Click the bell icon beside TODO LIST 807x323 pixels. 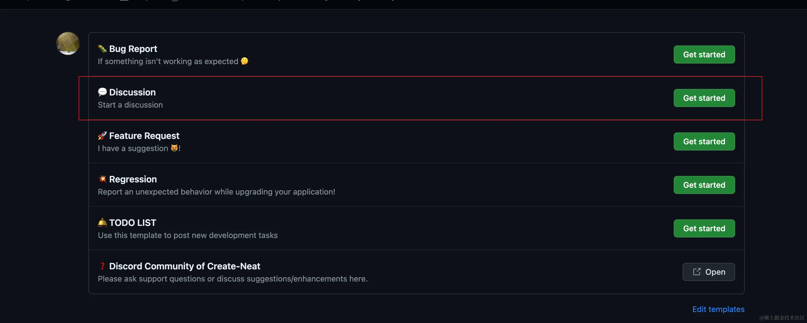(x=102, y=222)
